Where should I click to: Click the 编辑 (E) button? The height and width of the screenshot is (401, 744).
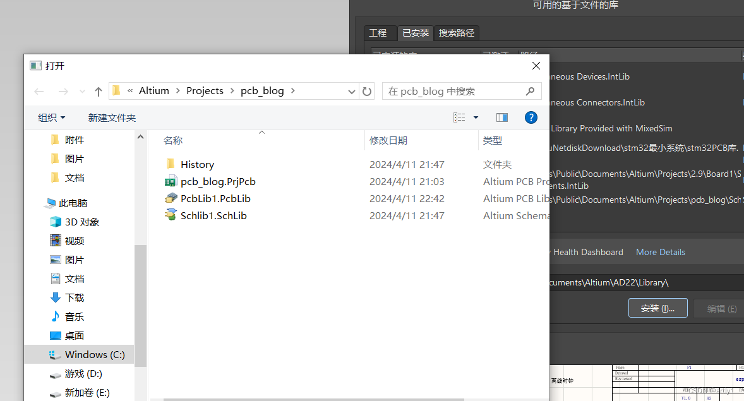722,308
